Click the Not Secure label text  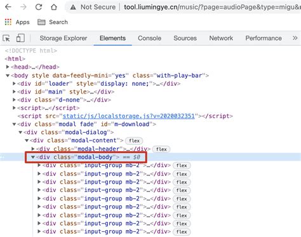coord(98,7)
